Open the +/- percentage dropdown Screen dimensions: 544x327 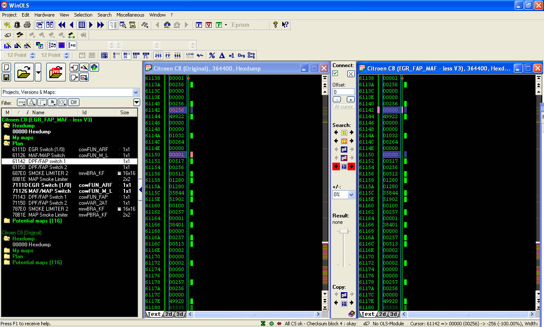351,195
